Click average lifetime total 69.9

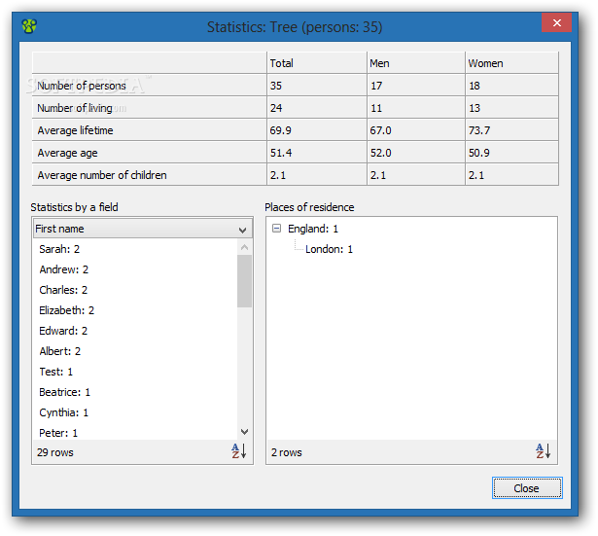[x=317, y=130]
